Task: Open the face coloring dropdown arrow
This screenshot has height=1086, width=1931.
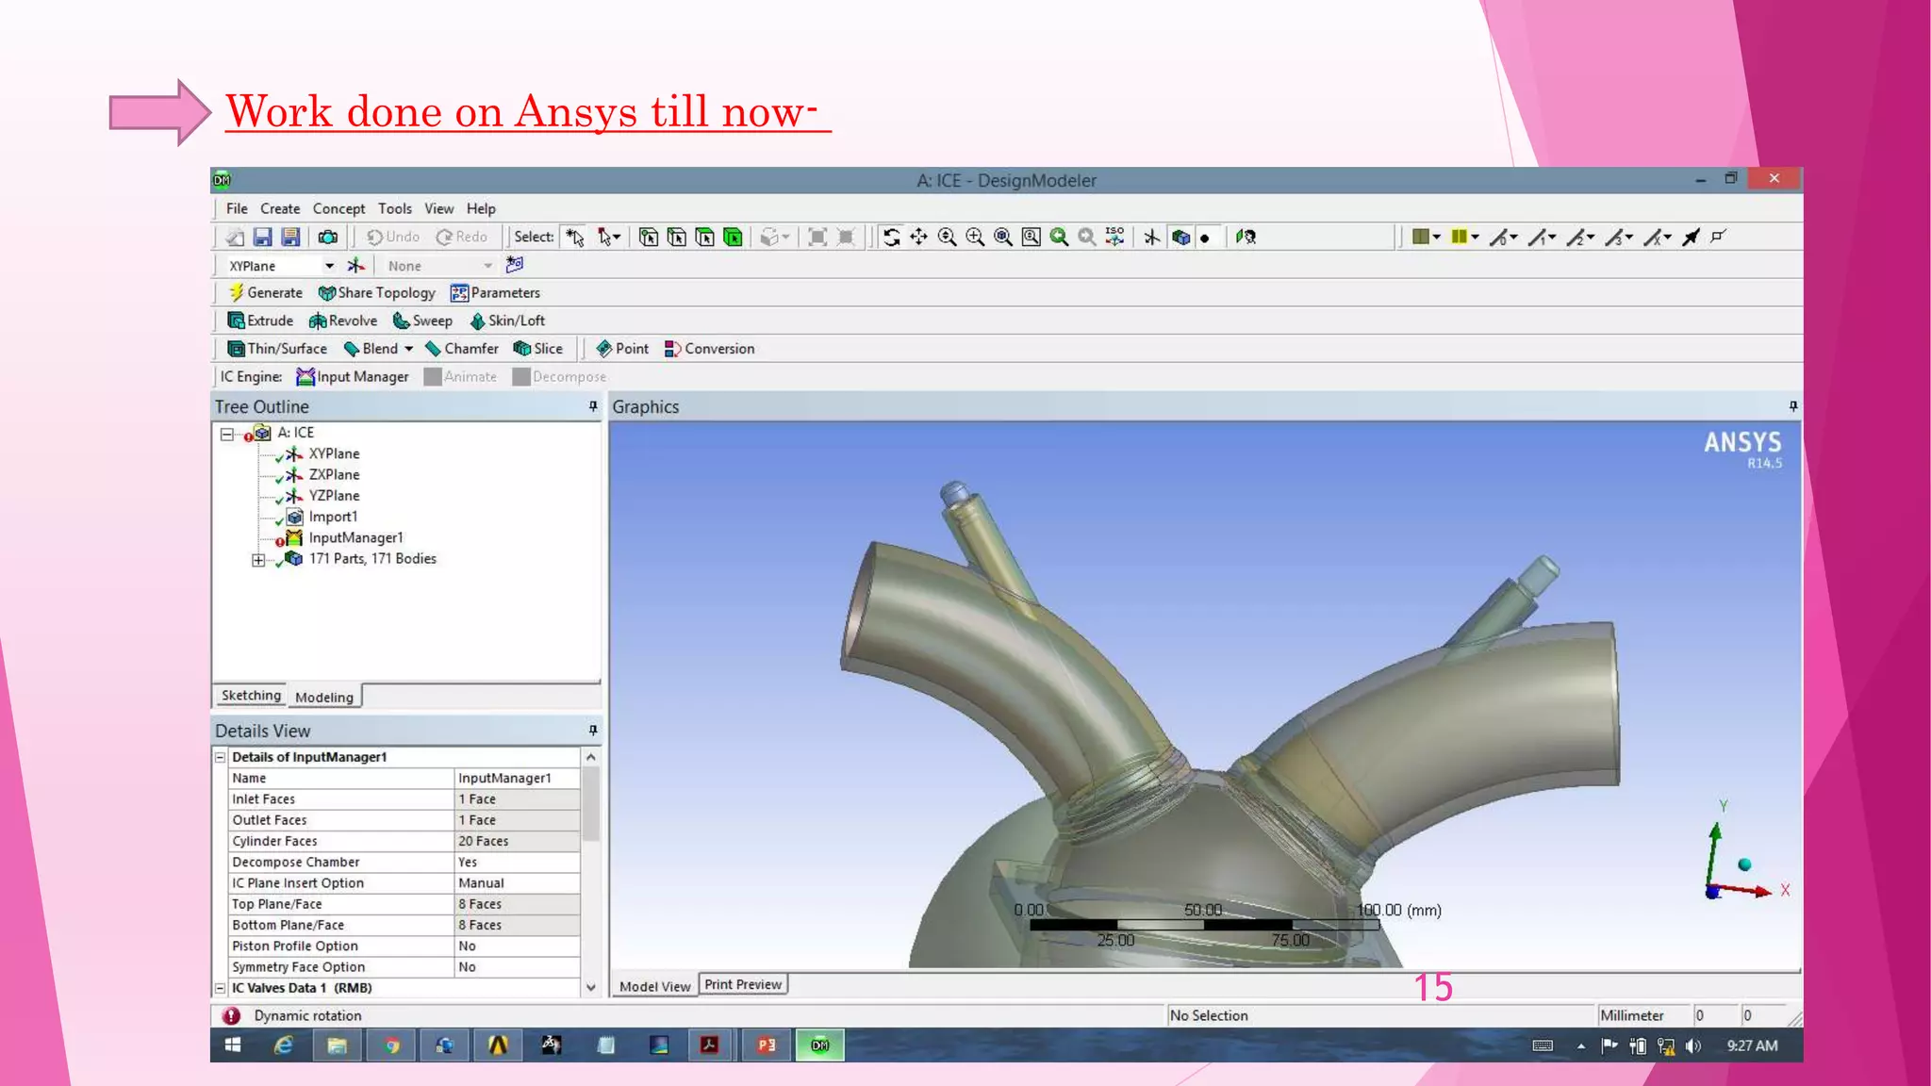Action: pos(1437,238)
